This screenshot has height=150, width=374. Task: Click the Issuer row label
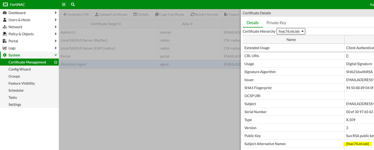[x=249, y=80]
